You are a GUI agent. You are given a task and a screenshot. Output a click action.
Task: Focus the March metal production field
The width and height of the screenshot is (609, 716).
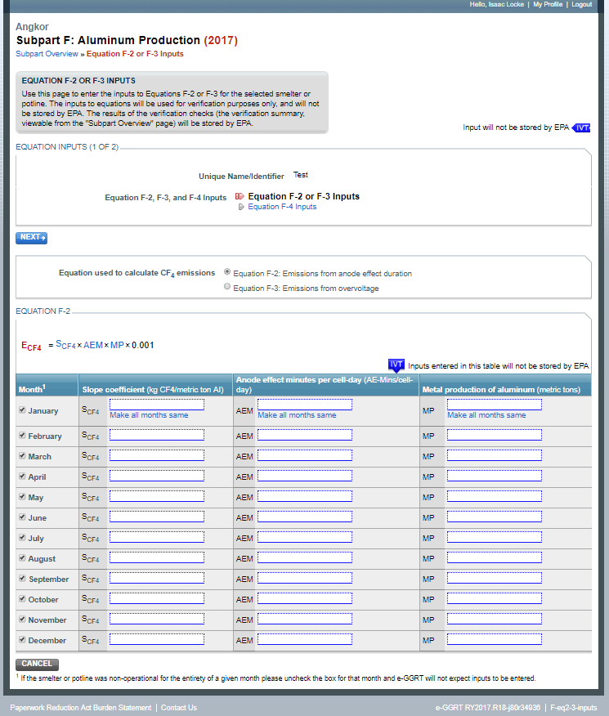(495, 456)
